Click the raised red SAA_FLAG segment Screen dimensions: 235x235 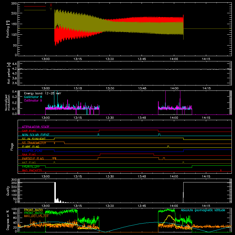[x=127, y=154]
